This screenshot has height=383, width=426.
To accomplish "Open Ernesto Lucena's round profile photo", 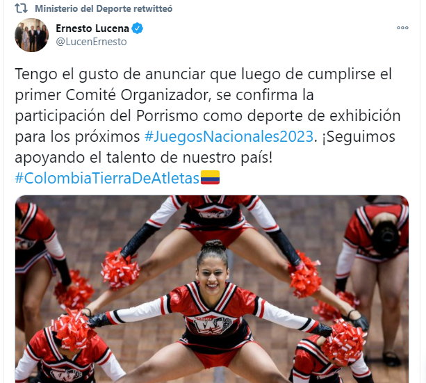I will pyautogui.click(x=31, y=35).
